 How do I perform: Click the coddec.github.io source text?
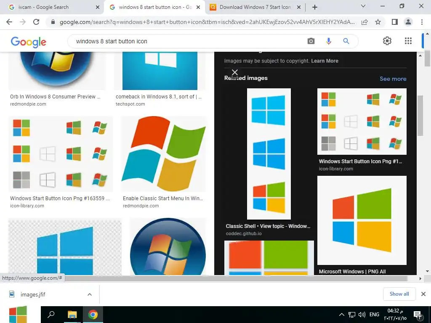point(244,233)
